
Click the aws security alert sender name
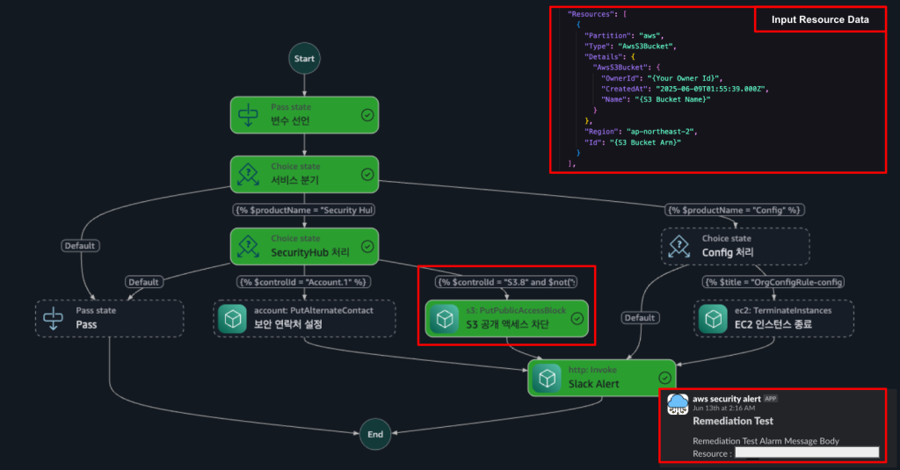727,399
